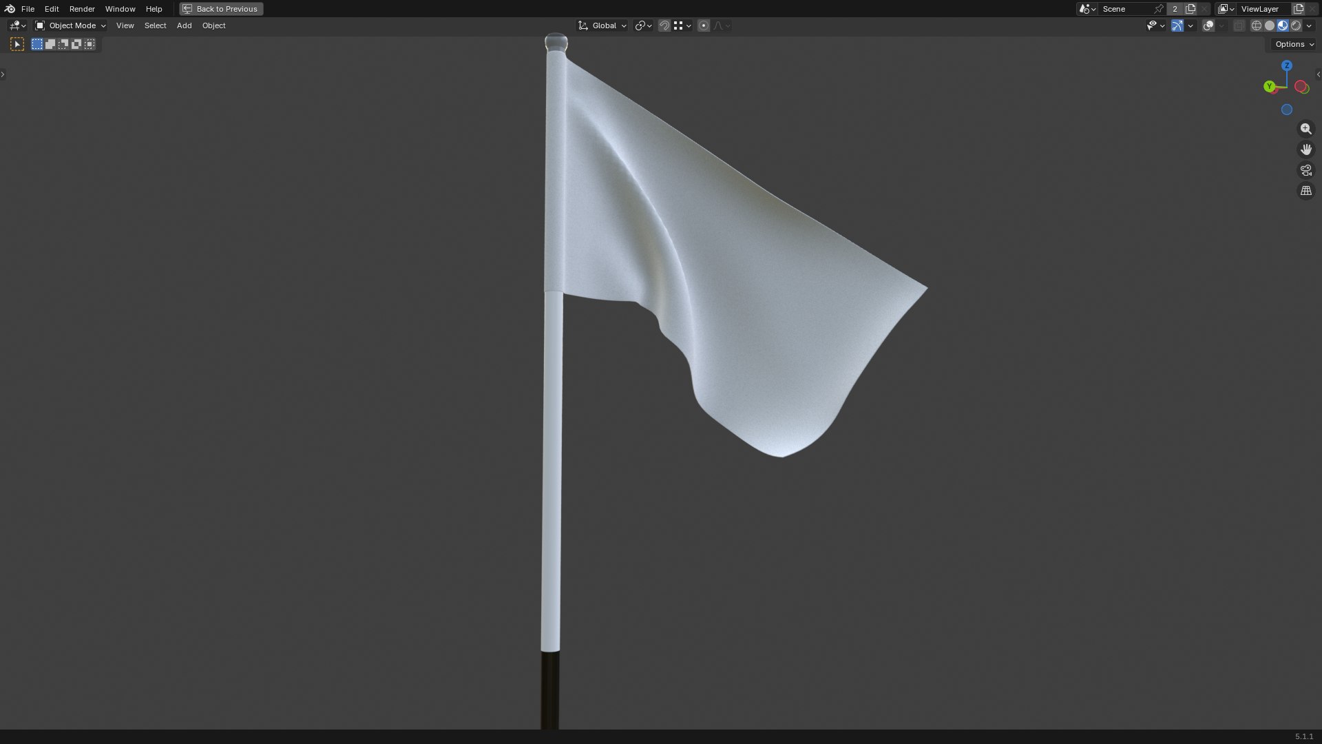Click the zoom view magnifier icon
The image size is (1322, 744).
1306,129
